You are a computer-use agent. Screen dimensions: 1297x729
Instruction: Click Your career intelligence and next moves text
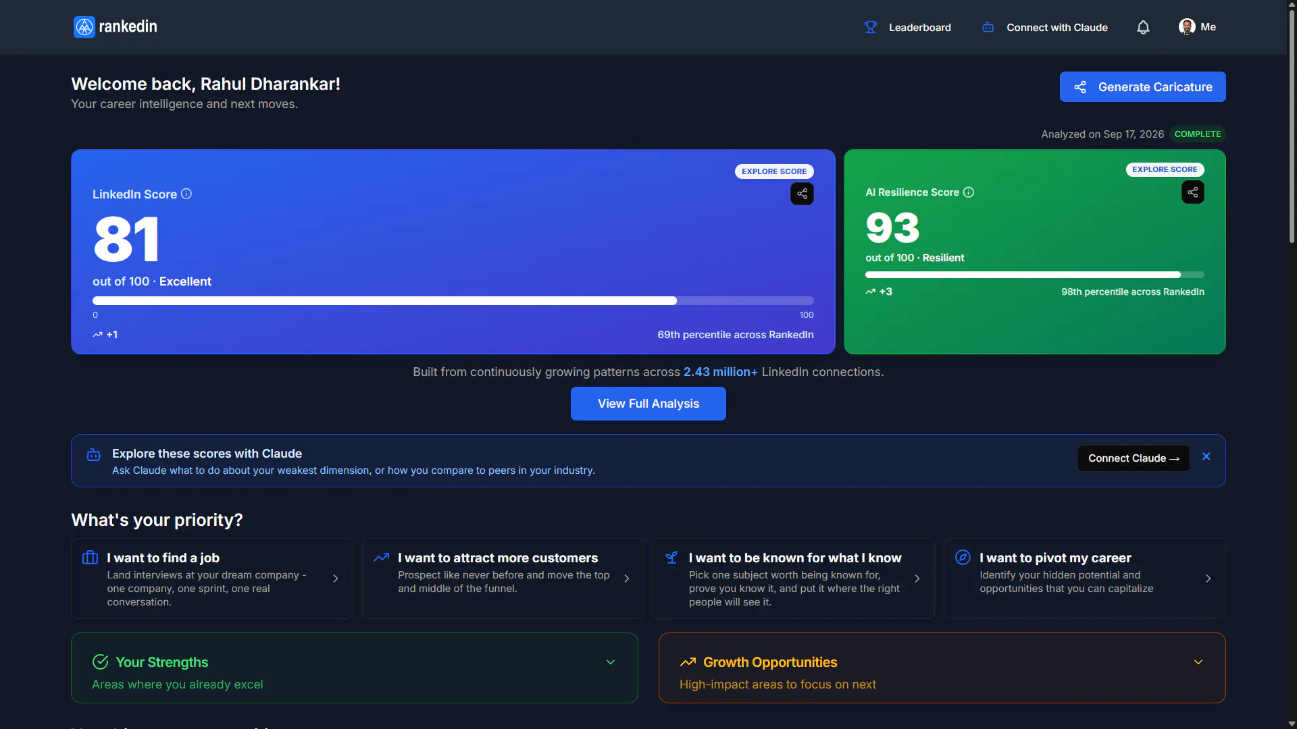pyautogui.click(x=184, y=104)
